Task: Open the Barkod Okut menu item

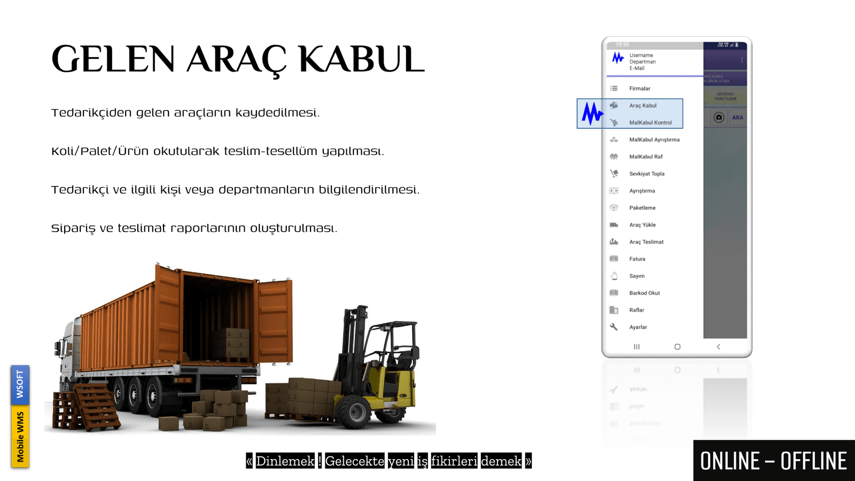Action: [644, 293]
